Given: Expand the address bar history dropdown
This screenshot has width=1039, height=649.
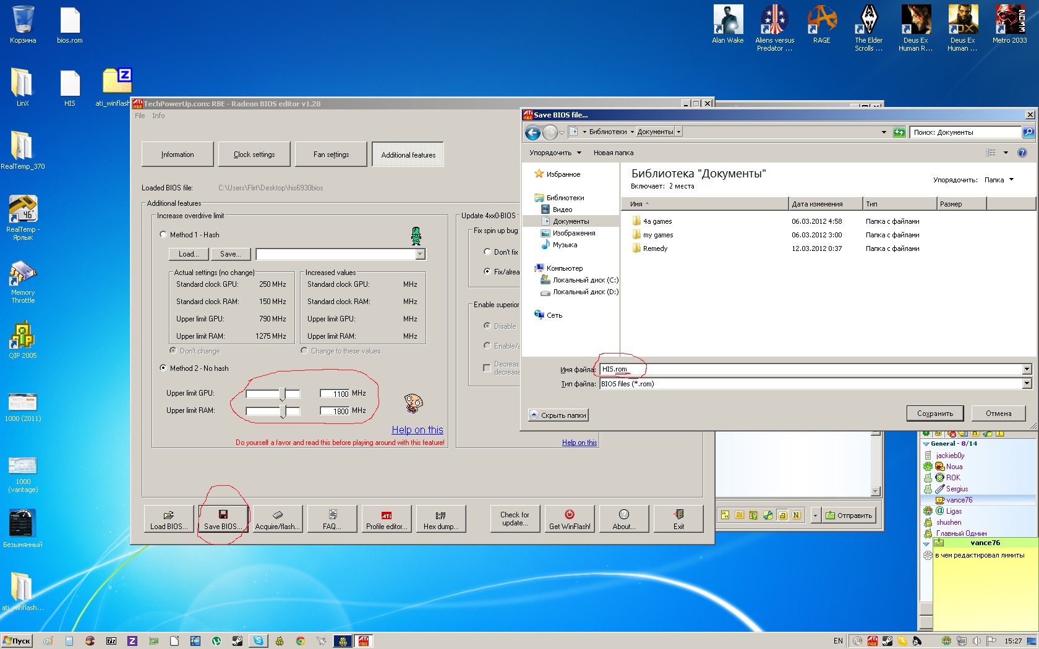Looking at the screenshot, I should [x=884, y=132].
